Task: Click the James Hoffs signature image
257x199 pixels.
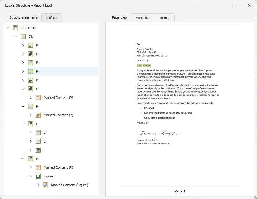Action: coord(160,133)
